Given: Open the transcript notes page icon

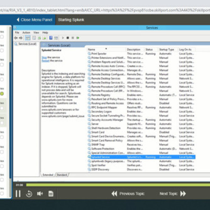Looking at the screenshot, I should pyautogui.click(x=51, y=193).
